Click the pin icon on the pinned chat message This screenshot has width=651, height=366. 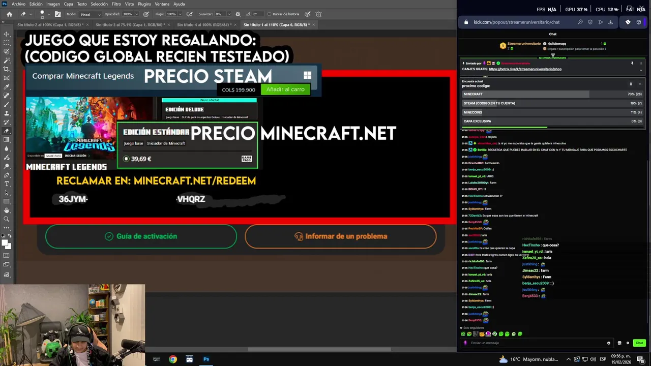[632, 64]
